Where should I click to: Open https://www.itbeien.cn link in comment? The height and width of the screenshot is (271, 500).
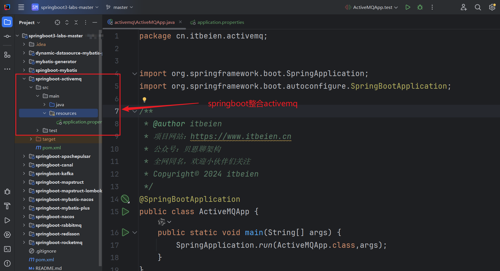[241, 136]
